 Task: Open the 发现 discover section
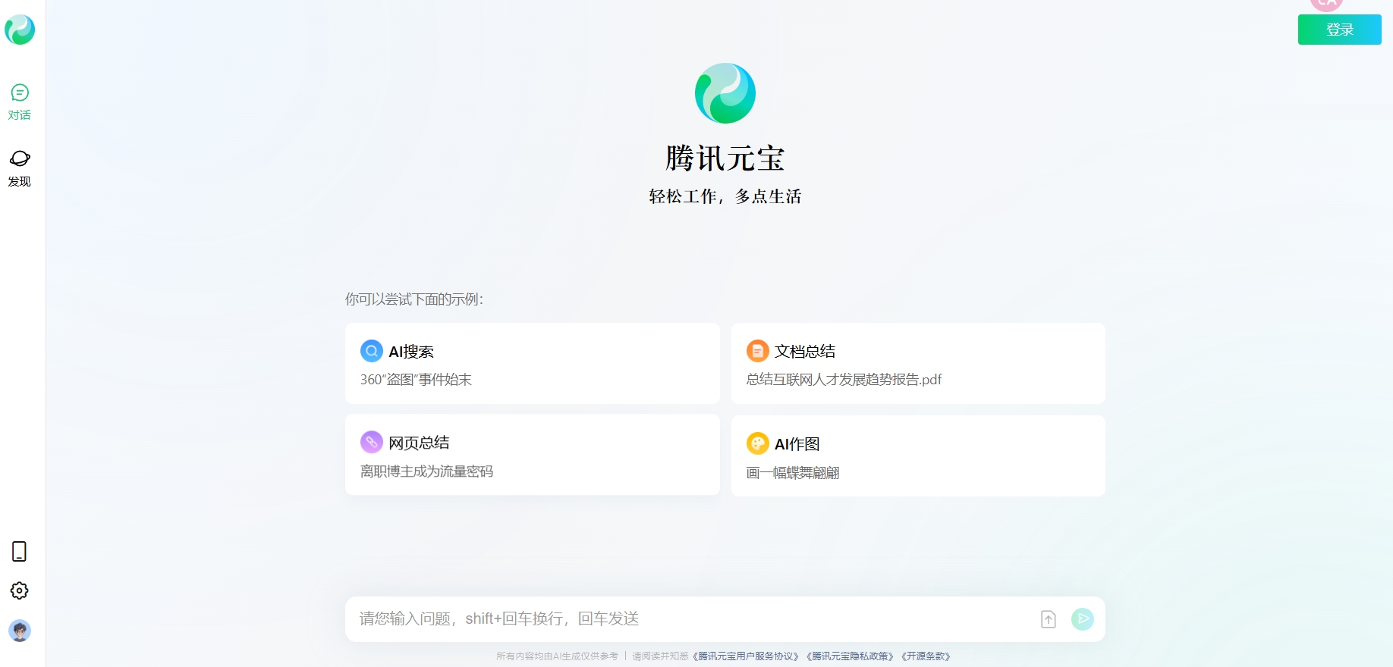click(20, 168)
